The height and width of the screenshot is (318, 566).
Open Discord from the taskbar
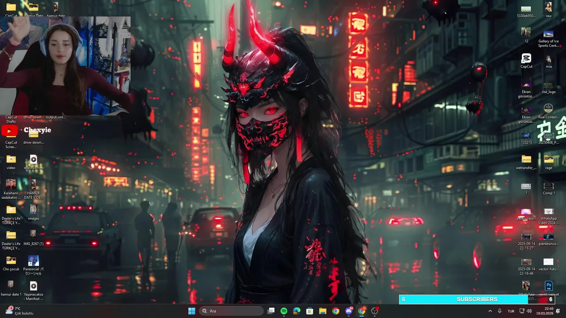[349, 311]
